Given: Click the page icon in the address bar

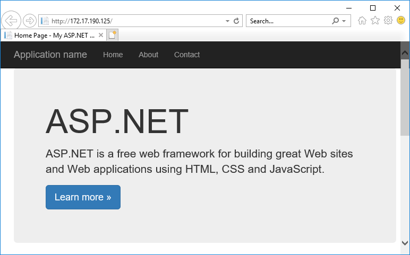Looking at the screenshot, I should [45, 21].
